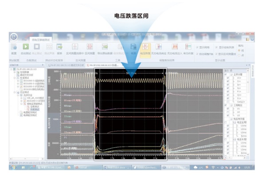
Task: Click the Windows Start button on taskbar
Action: [13, 167]
